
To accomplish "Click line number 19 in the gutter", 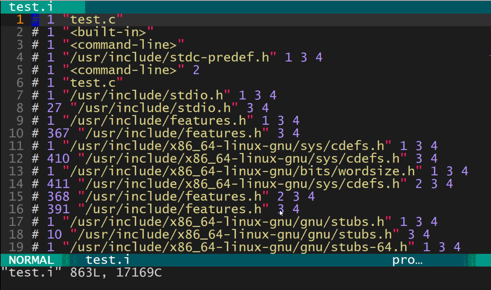I will tap(16, 246).
